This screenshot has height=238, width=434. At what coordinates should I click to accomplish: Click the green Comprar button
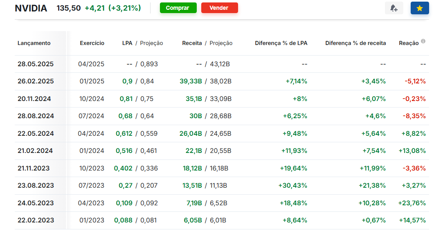(x=178, y=8)
